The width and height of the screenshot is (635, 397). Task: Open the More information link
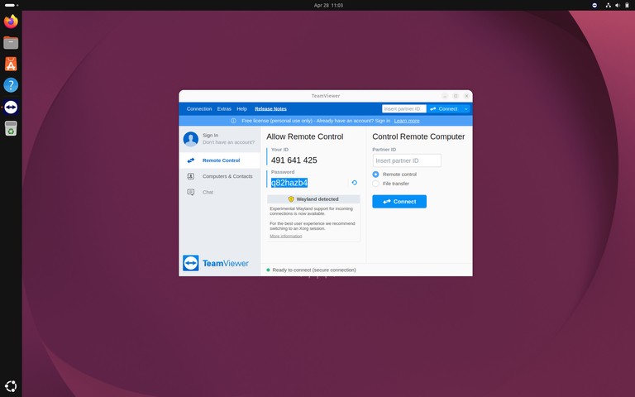coord(286,236)
